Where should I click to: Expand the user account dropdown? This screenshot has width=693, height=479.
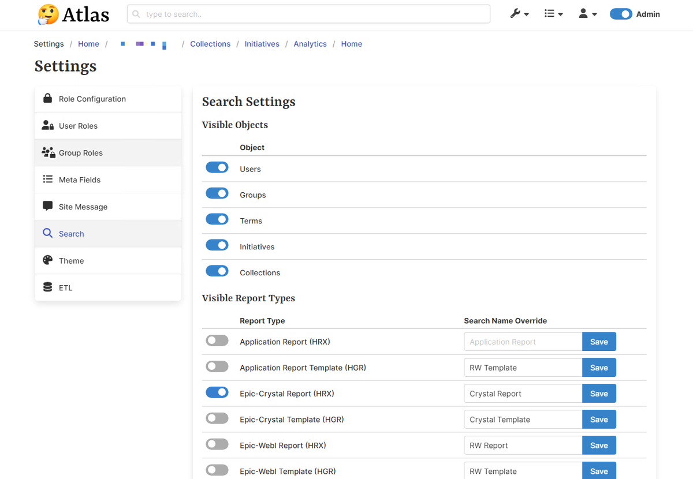click(x=584, y=13)
